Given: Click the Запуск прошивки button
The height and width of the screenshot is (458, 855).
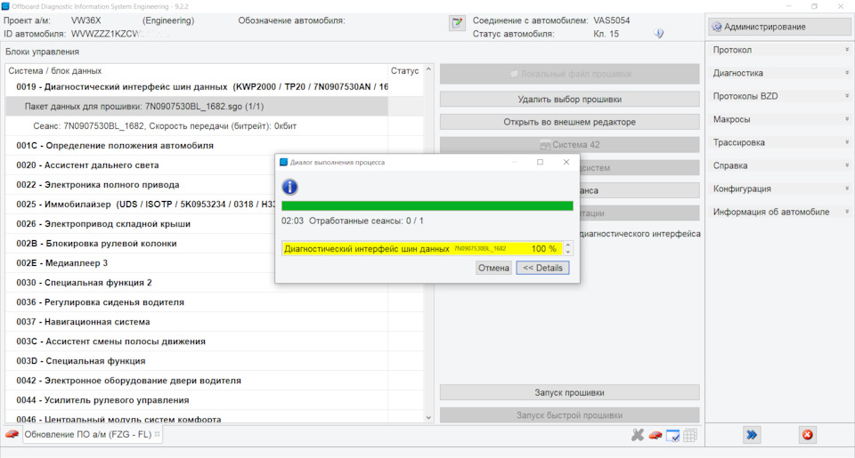Looking at the screenshot, I should click(570, 393).
